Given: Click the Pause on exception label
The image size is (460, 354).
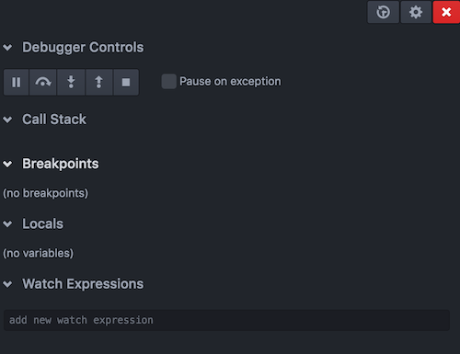Looking at the screenshot, I should (230, 82).
